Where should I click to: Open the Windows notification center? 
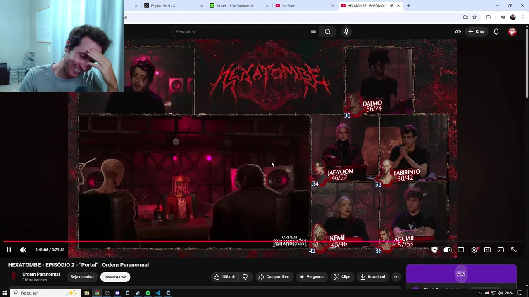click(x=520, y=293)
